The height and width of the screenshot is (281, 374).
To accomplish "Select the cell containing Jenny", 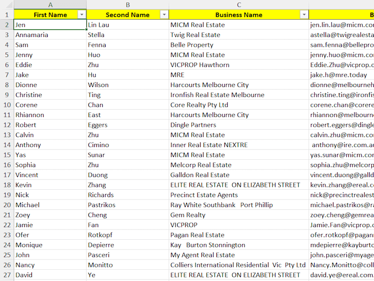I will (x=50, y=55).
